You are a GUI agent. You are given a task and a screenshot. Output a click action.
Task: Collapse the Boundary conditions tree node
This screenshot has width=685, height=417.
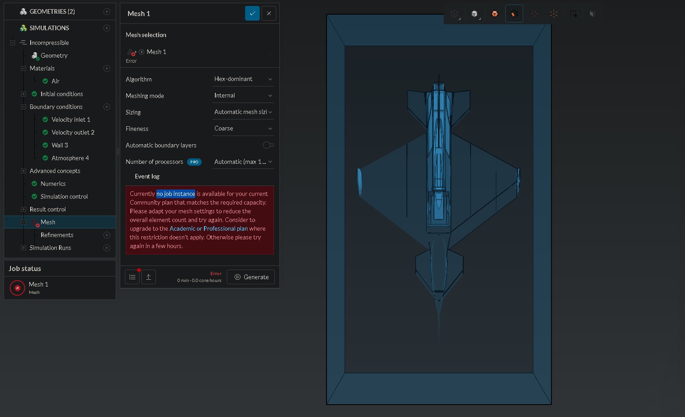click(x=23, y=107)
